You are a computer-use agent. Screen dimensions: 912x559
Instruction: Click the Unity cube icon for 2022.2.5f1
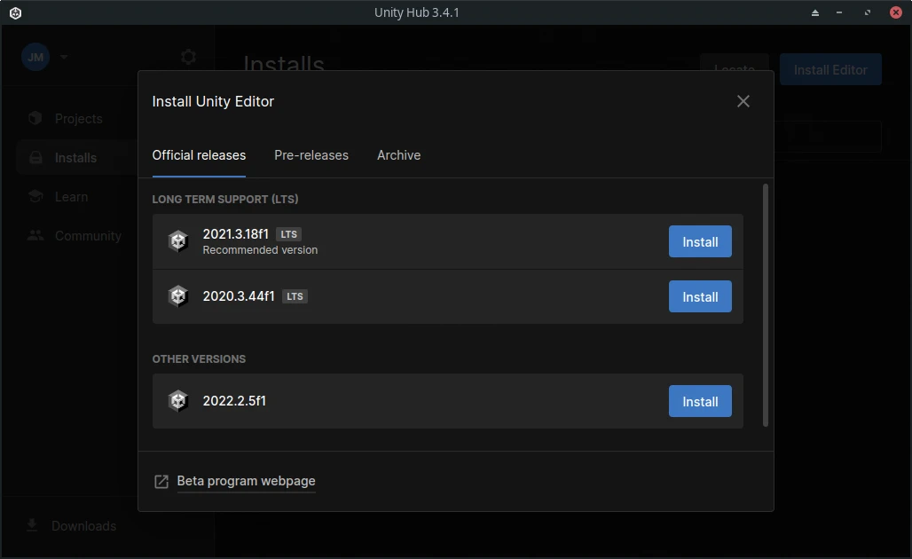pyautogui.click(x=178, y=401)
